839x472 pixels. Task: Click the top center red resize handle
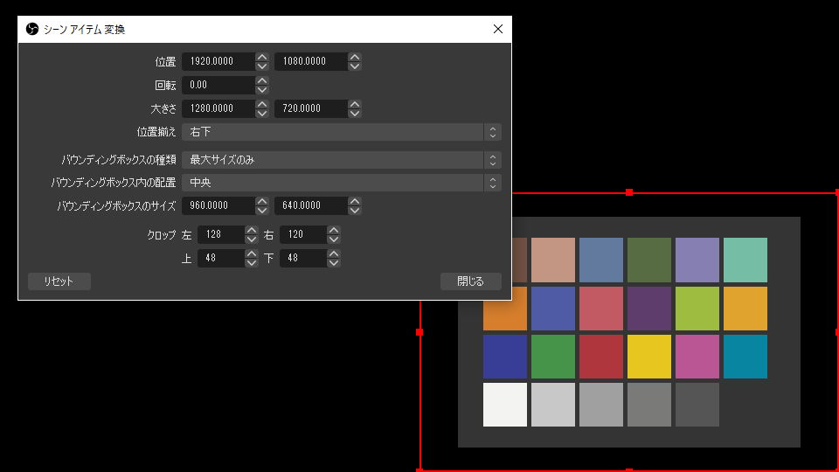(x=629, y=191)
